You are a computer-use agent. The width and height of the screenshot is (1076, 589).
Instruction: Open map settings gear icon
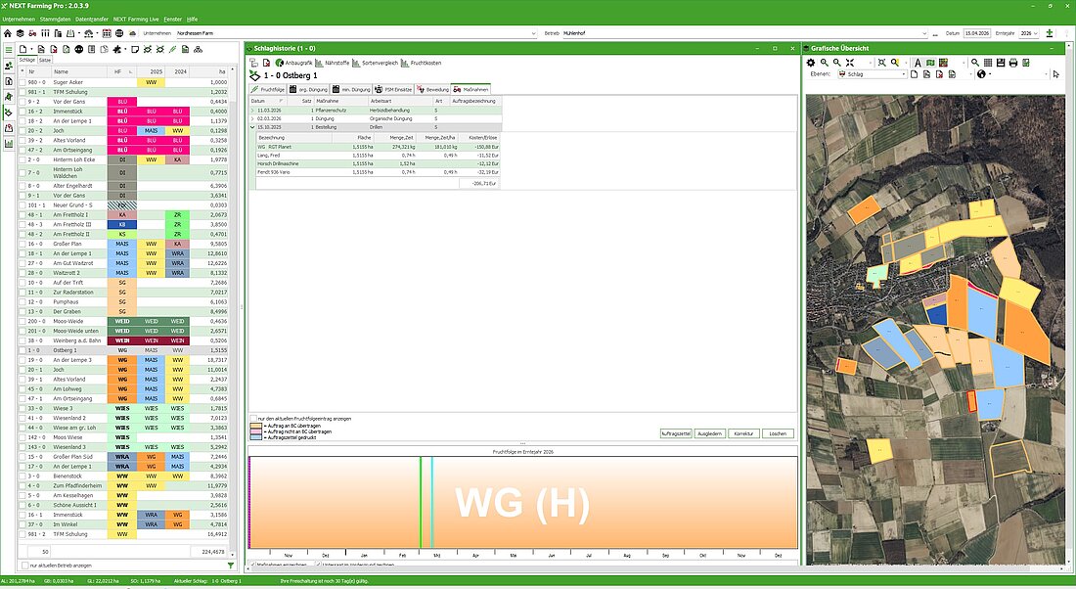[x=810, y=62]
